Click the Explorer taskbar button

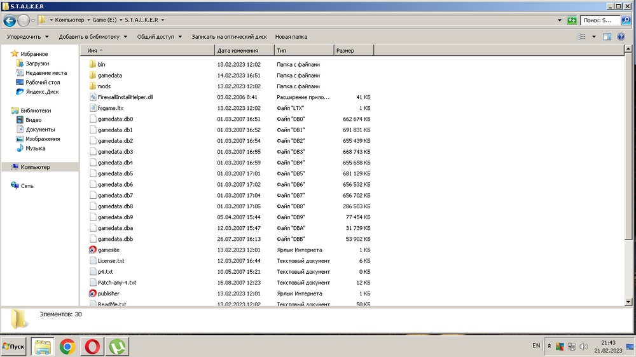(43, 347)
